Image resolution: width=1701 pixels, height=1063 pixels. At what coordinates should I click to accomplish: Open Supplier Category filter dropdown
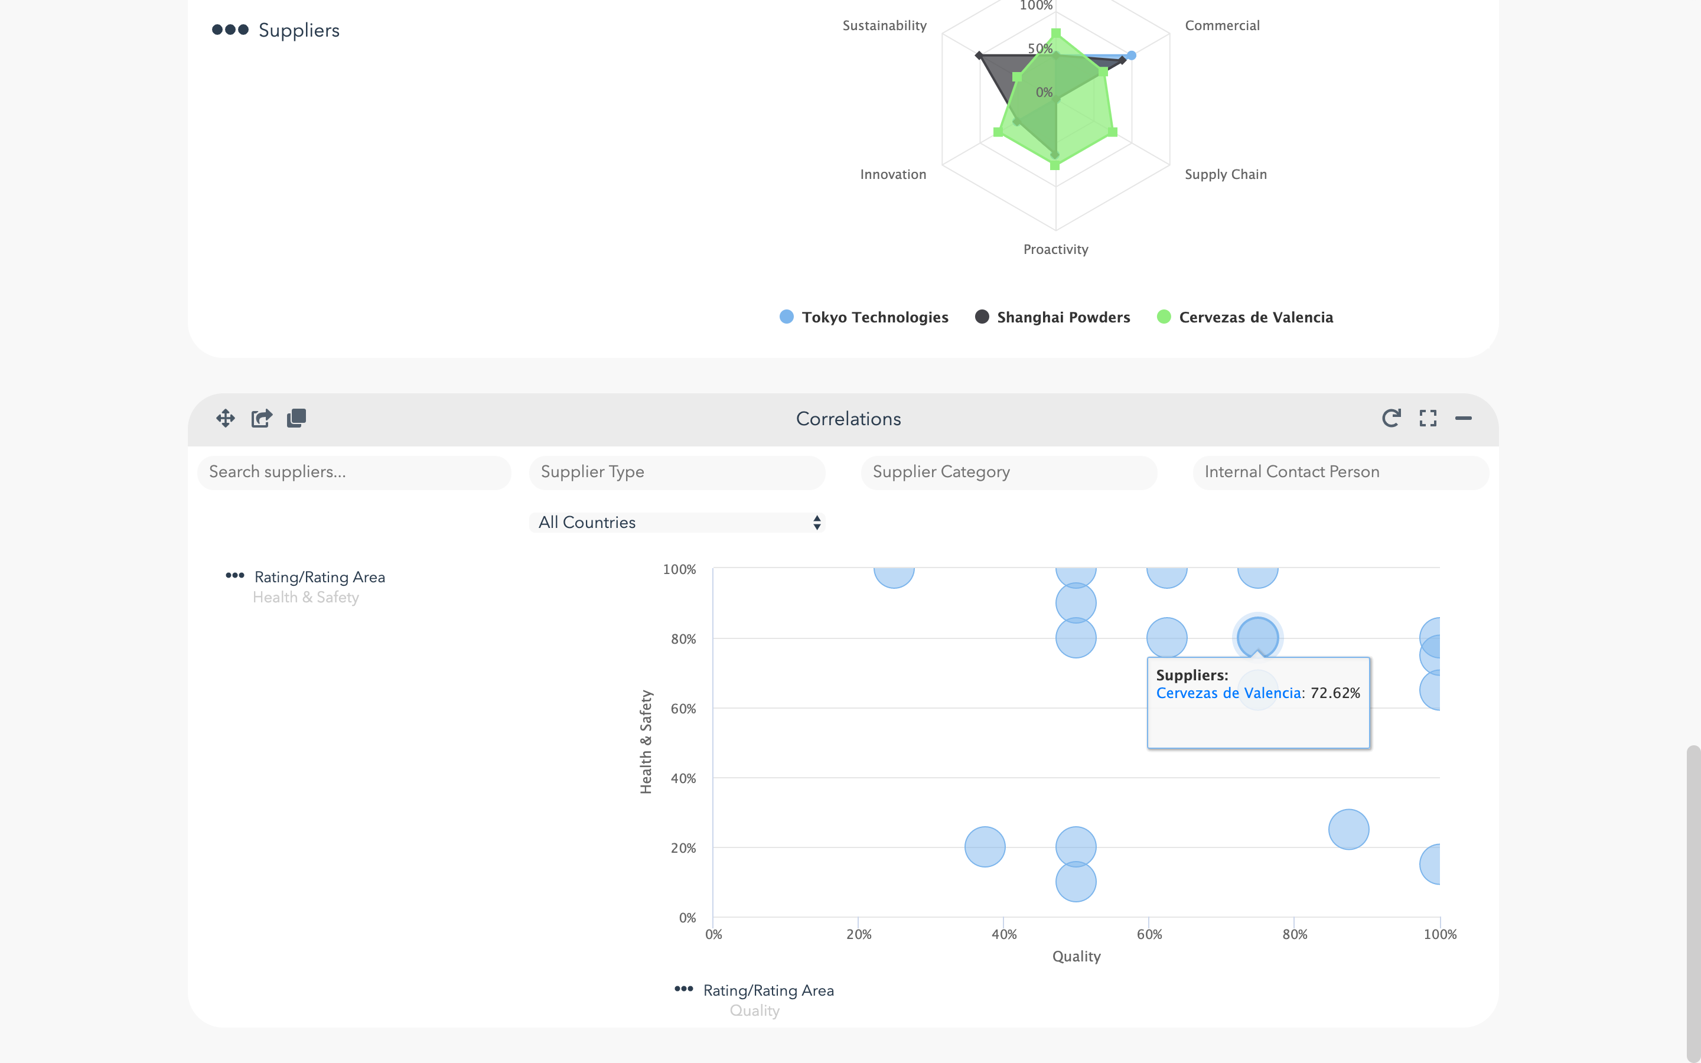point(1009,472)
